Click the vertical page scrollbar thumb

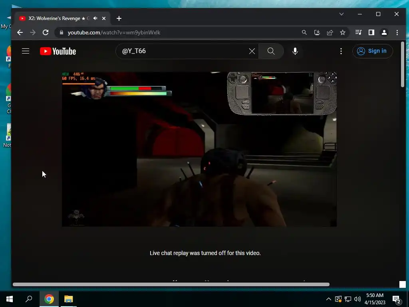pos(403,64)
